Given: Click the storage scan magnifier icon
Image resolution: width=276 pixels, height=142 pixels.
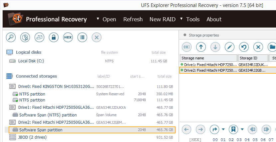Looking at the screenshot, I should [x=11, y=37].
